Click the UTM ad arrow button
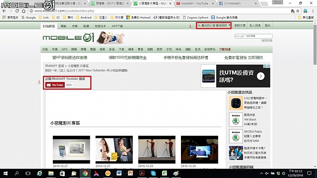 pyautogui.click(x=261, y=76)
